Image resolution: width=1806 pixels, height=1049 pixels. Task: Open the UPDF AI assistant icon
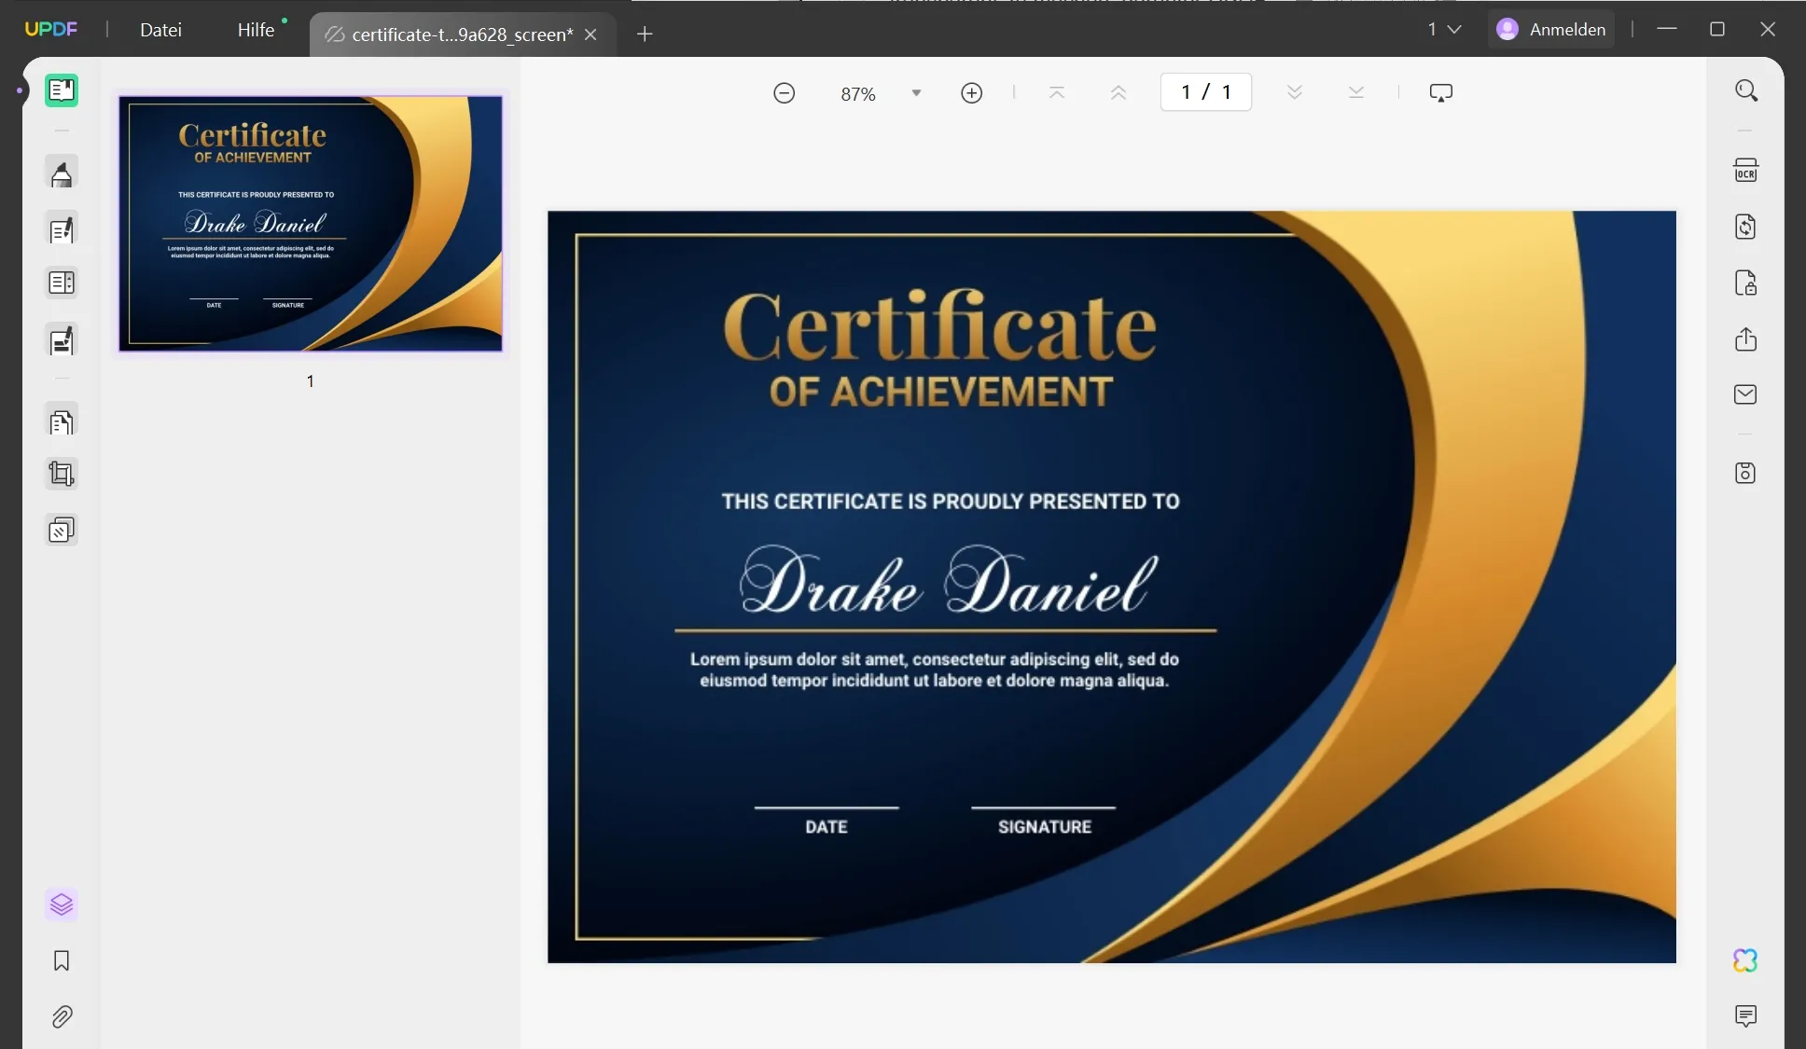coord(1745,960)
